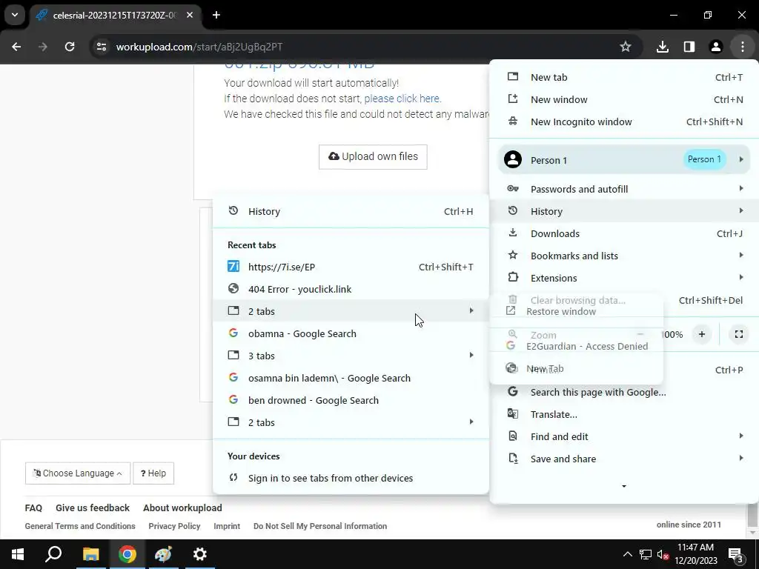Open full History page entry
The image size is (759, 569).
tap(351, 211)
